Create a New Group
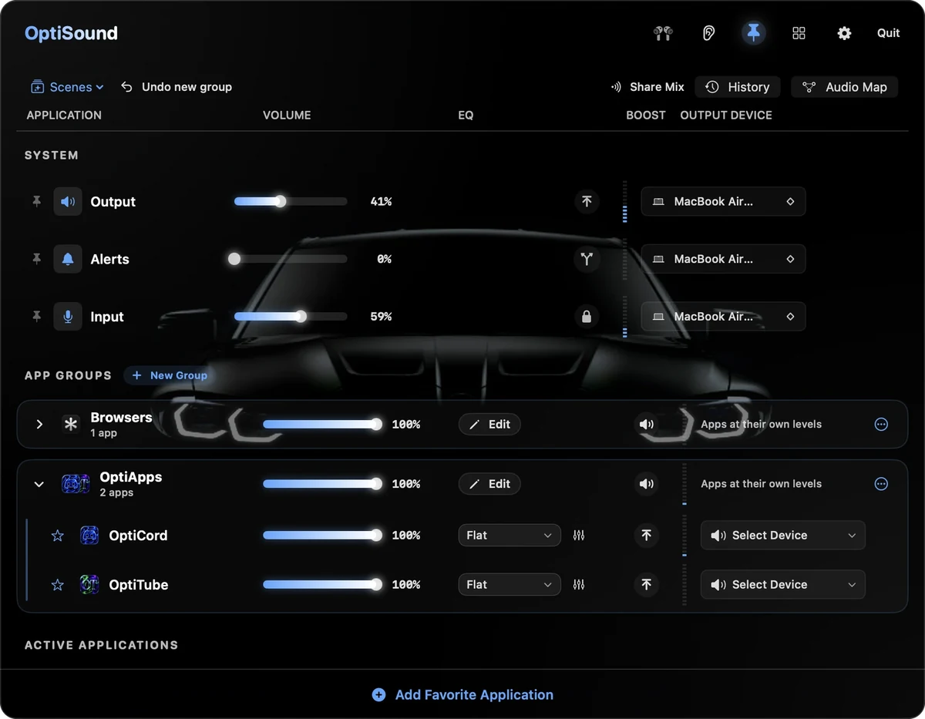 point(170,375)
